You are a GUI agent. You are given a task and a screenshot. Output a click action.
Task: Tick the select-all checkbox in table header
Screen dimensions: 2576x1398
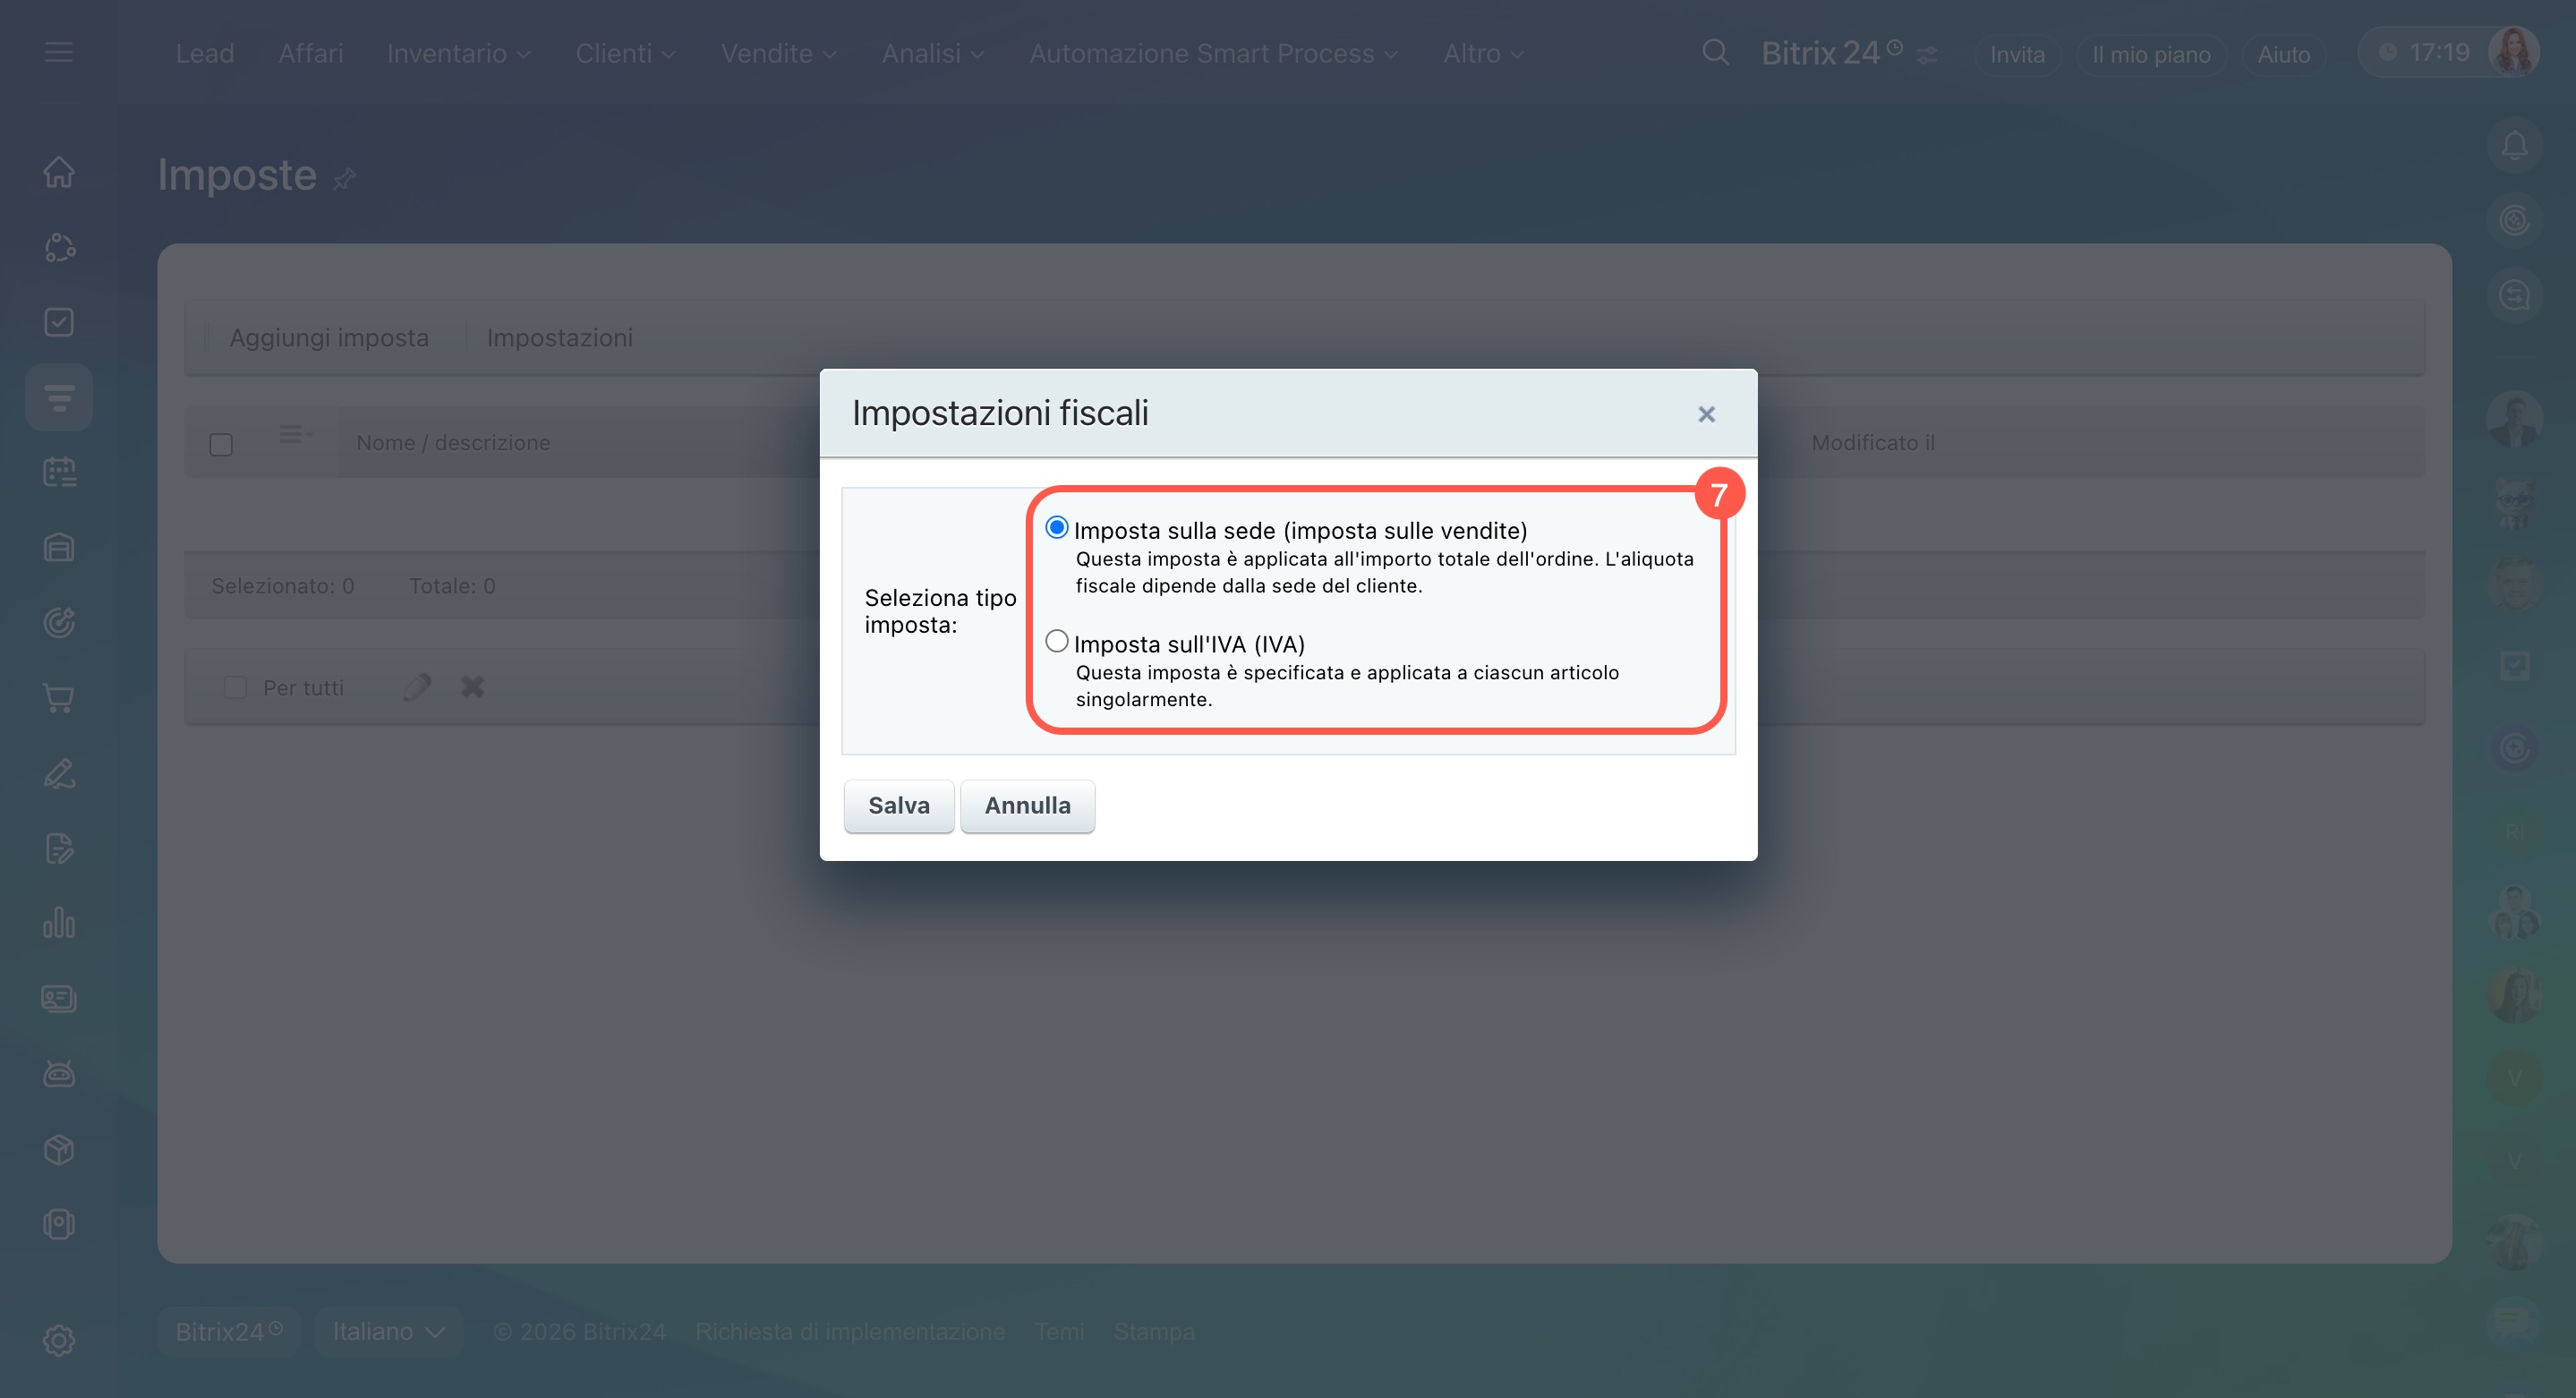[x=221, y=444]
